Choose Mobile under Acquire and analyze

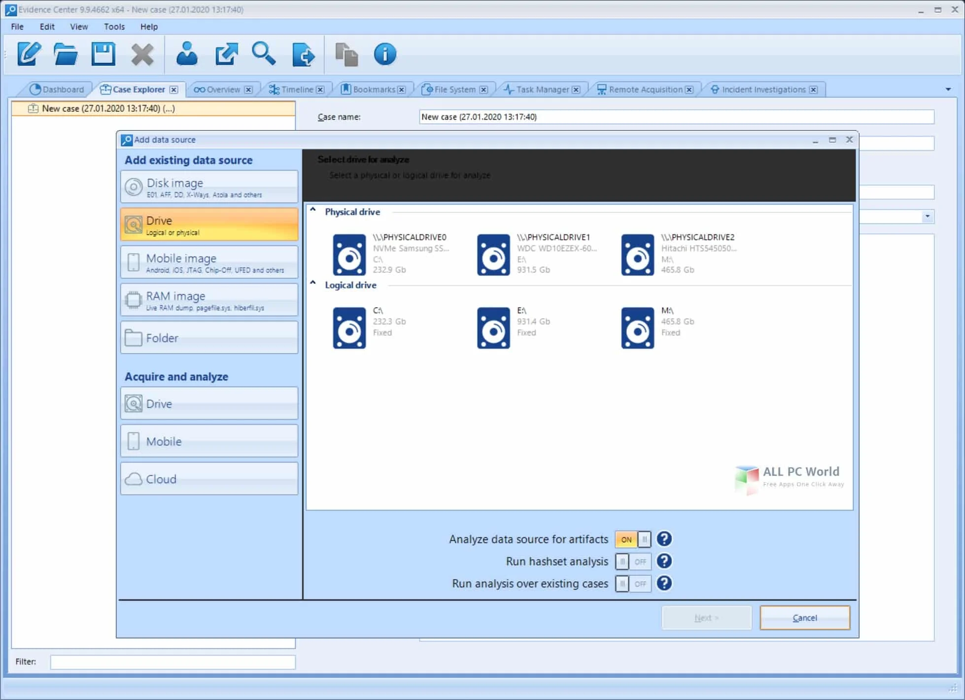pyautogui.click(x=209, y=441)
